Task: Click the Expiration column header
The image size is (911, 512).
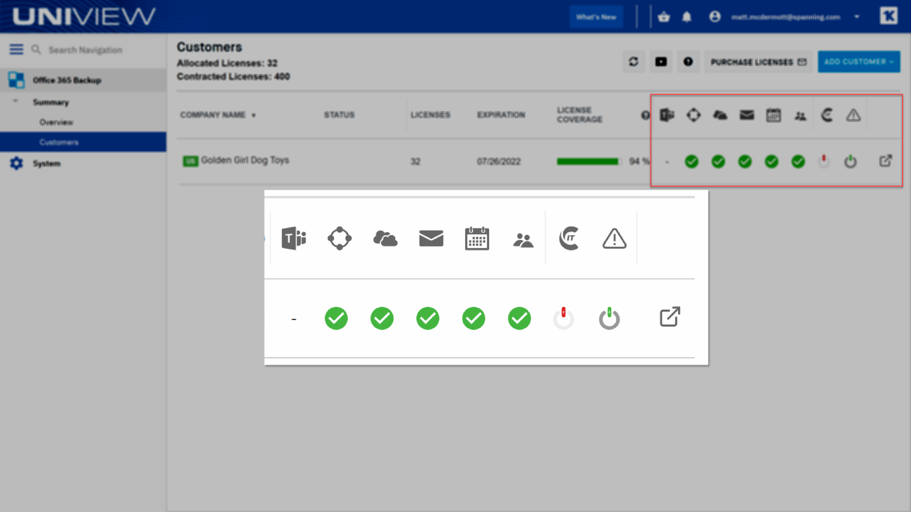Action: tap(501, 115)
